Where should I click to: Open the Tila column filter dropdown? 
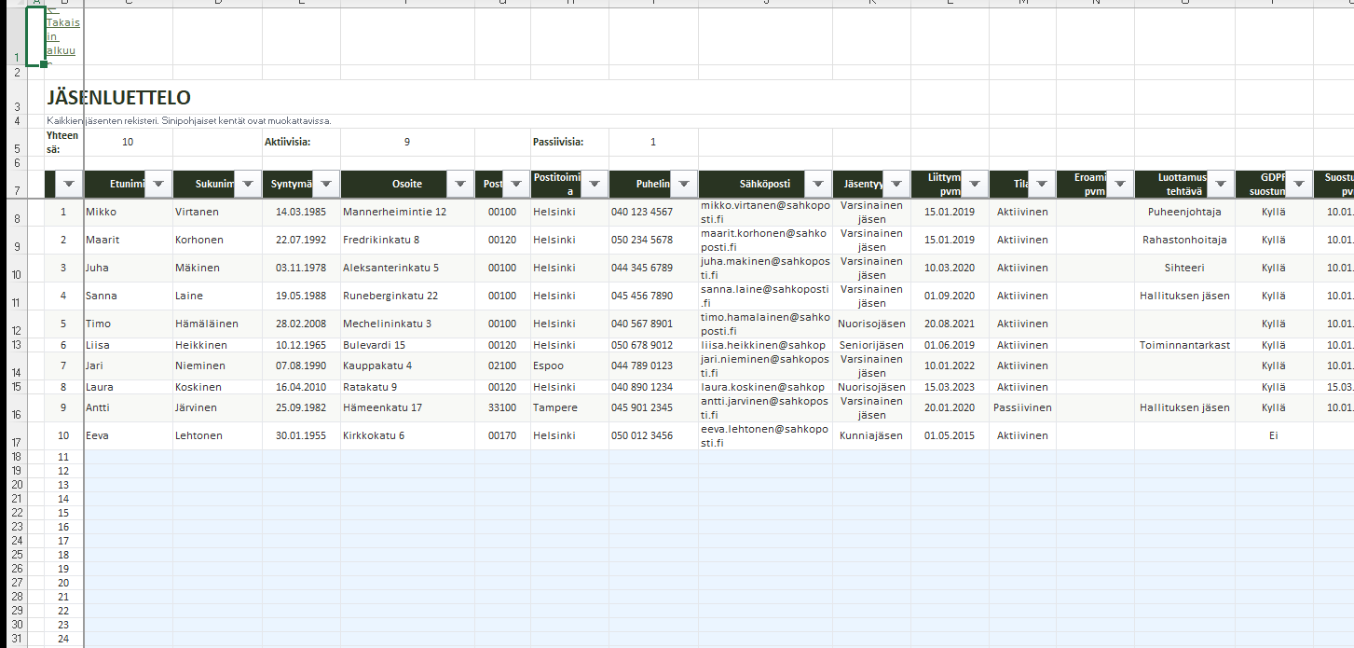(x=1041, y=185)
